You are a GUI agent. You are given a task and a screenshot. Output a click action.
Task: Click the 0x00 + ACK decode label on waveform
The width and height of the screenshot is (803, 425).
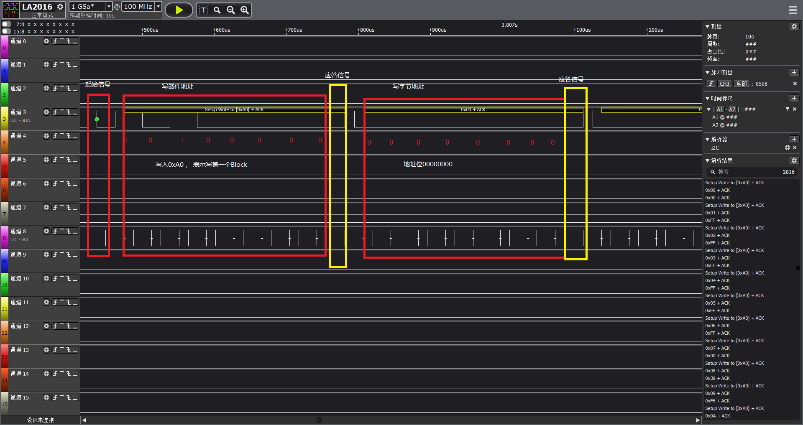pos(473,109)
